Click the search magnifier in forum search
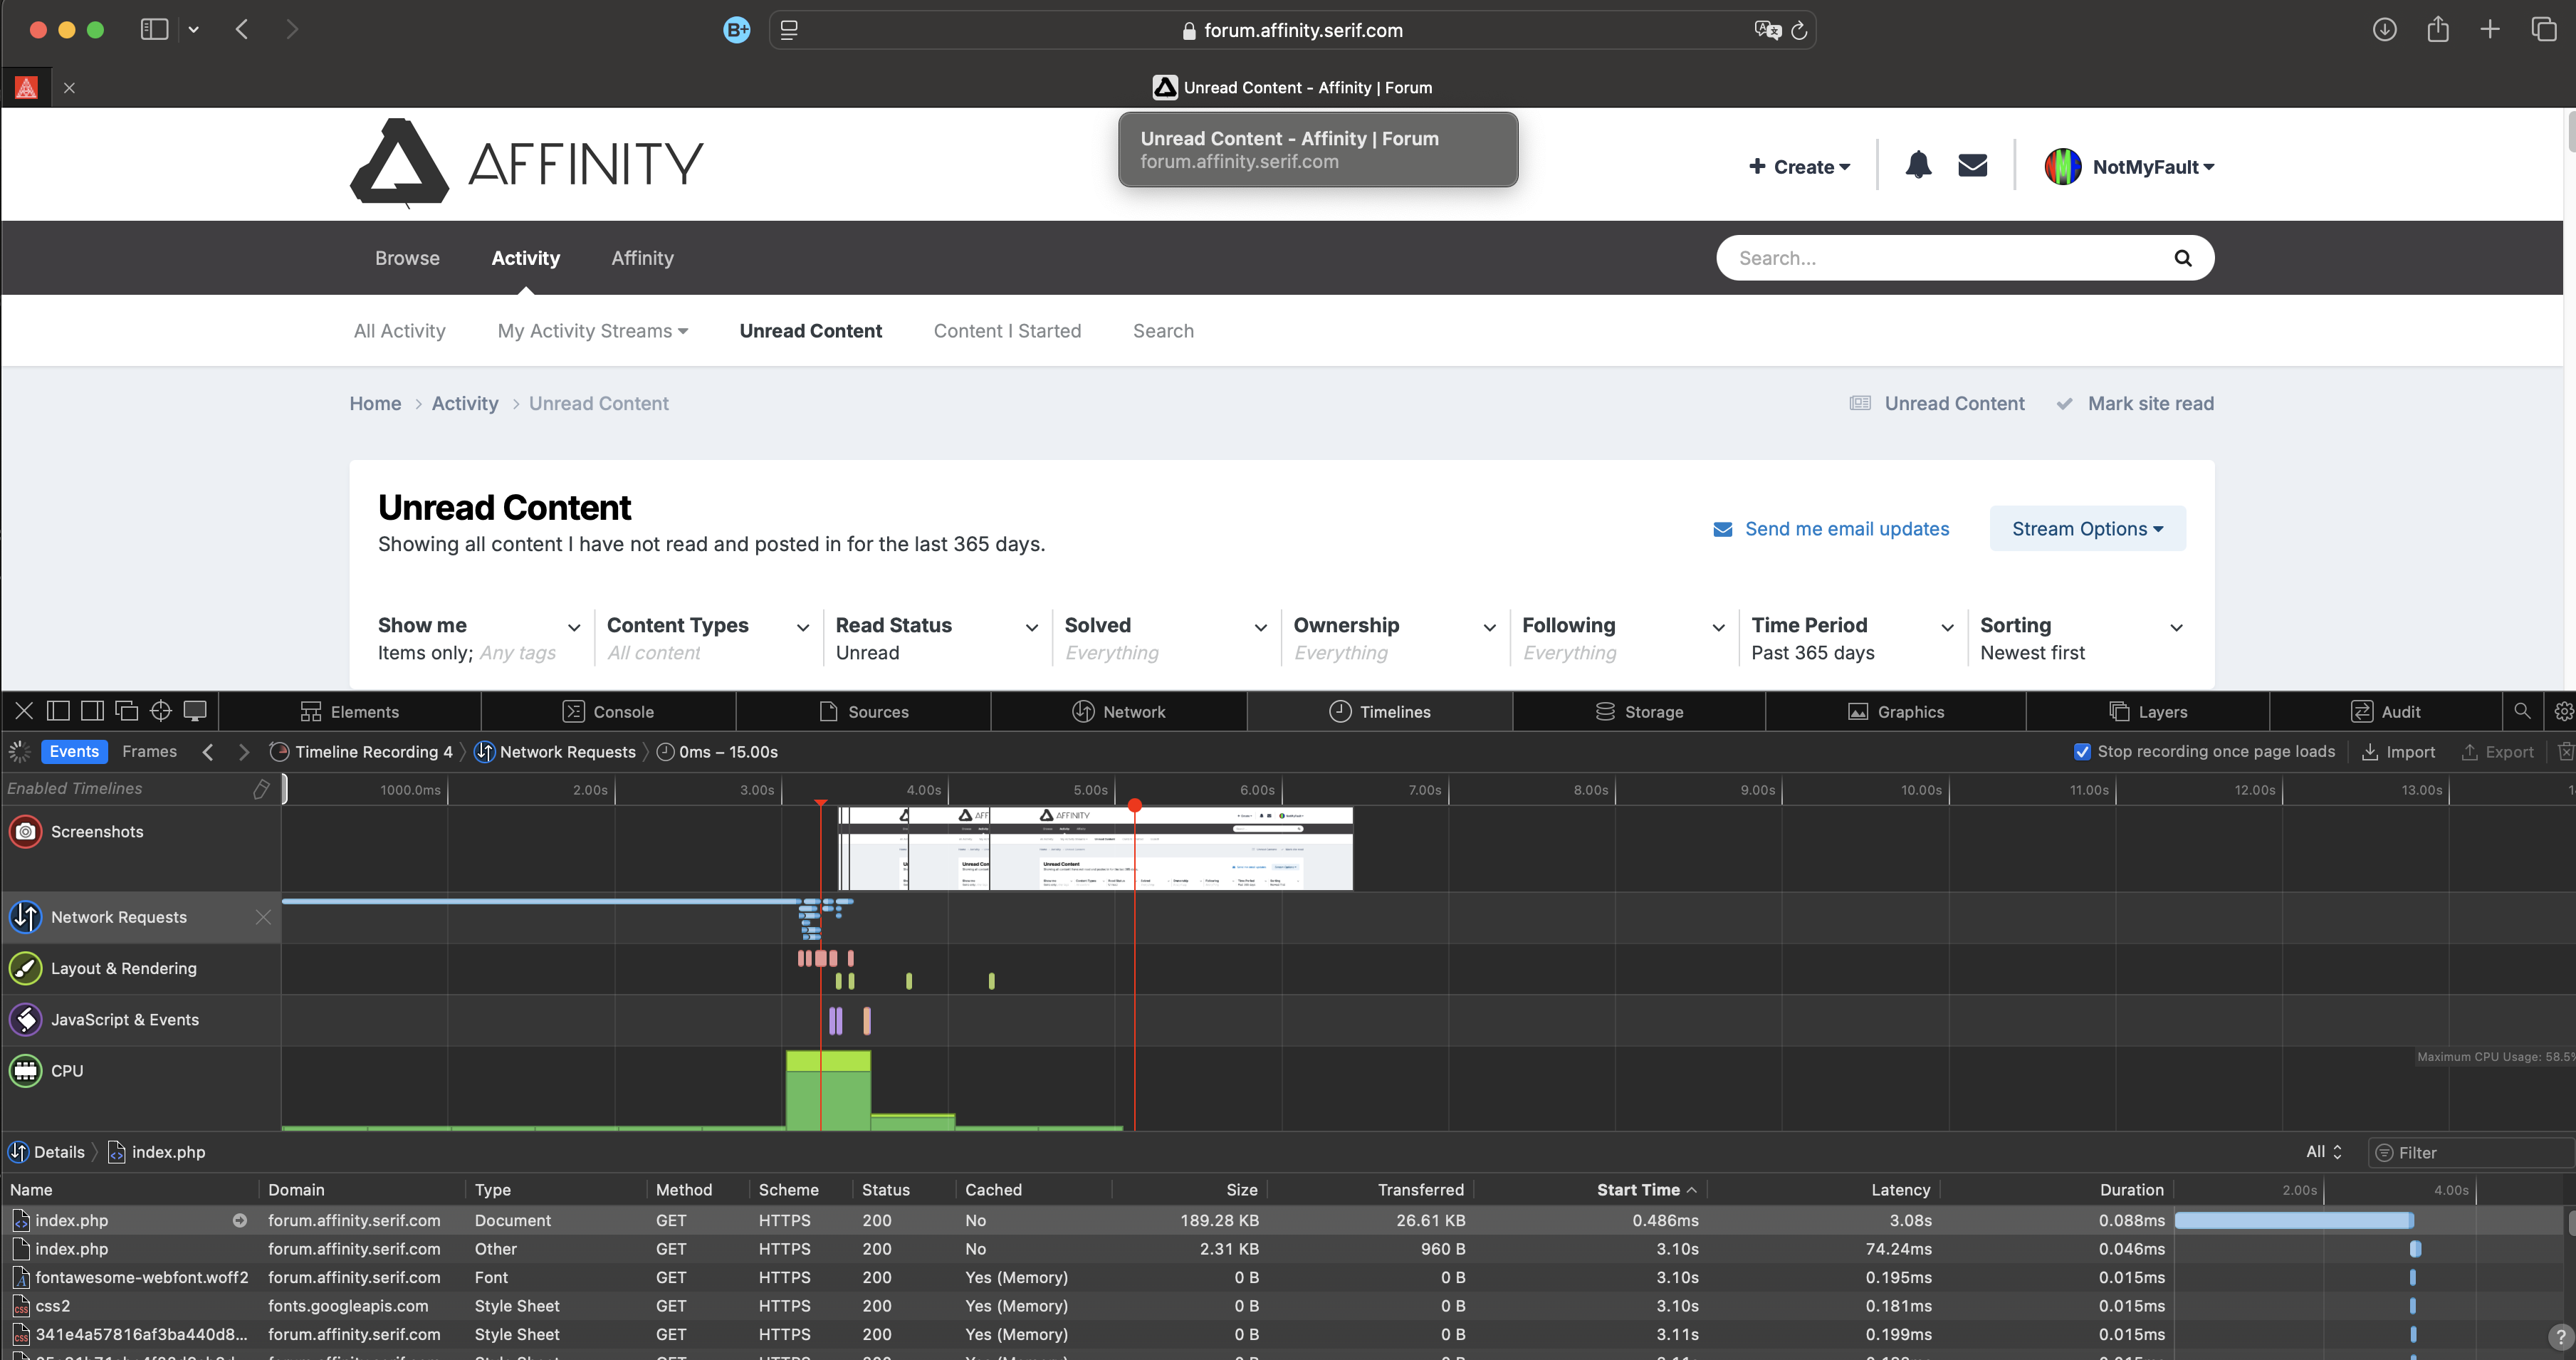 (x=2182, y=258)
